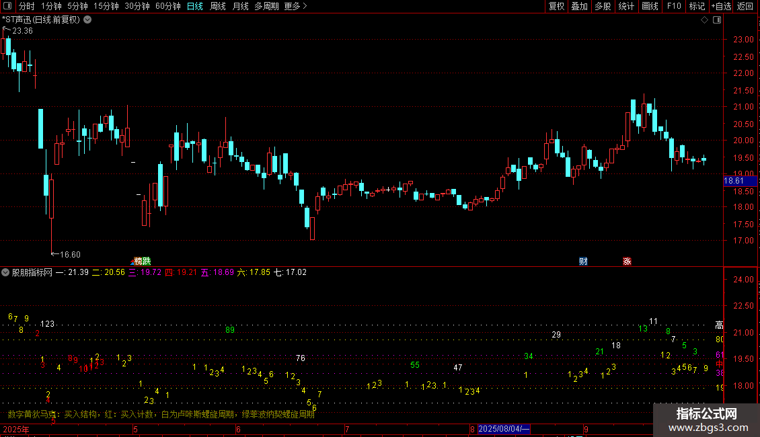The image size is (760, 437).
Task: Click indicator value 七: 17.02
Action: tap(290, 272)
